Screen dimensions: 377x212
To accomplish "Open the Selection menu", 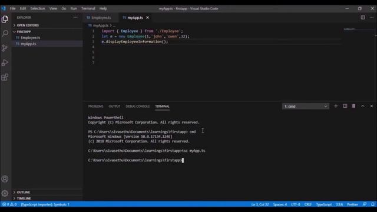I will click(38, 8).
